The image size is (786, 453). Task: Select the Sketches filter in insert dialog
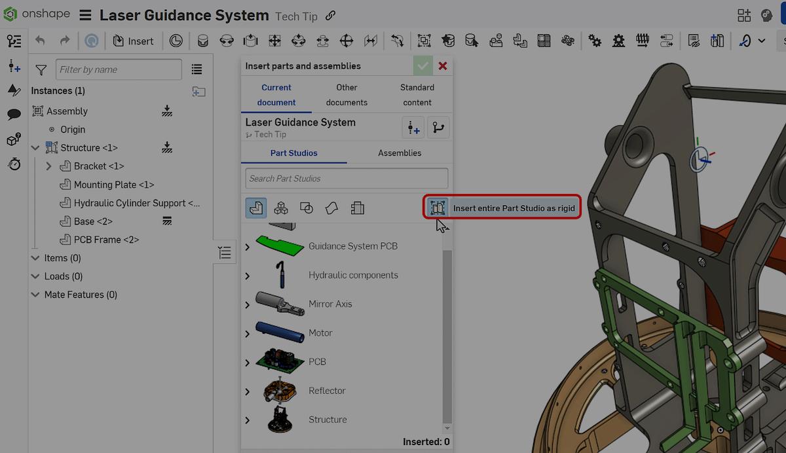click(x=306, y=208)
